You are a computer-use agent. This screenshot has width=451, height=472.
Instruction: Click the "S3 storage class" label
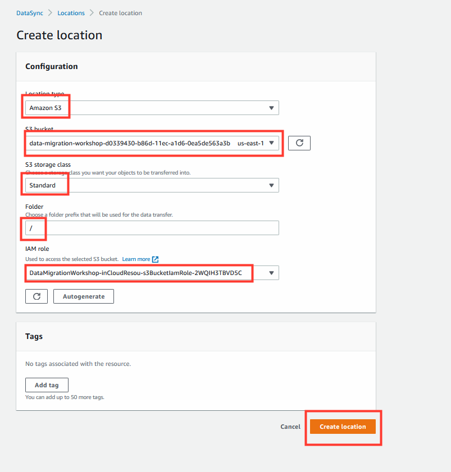click(48, 164)
